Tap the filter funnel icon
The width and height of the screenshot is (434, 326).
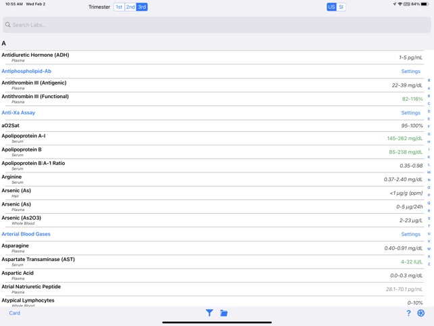click(209, 313)
